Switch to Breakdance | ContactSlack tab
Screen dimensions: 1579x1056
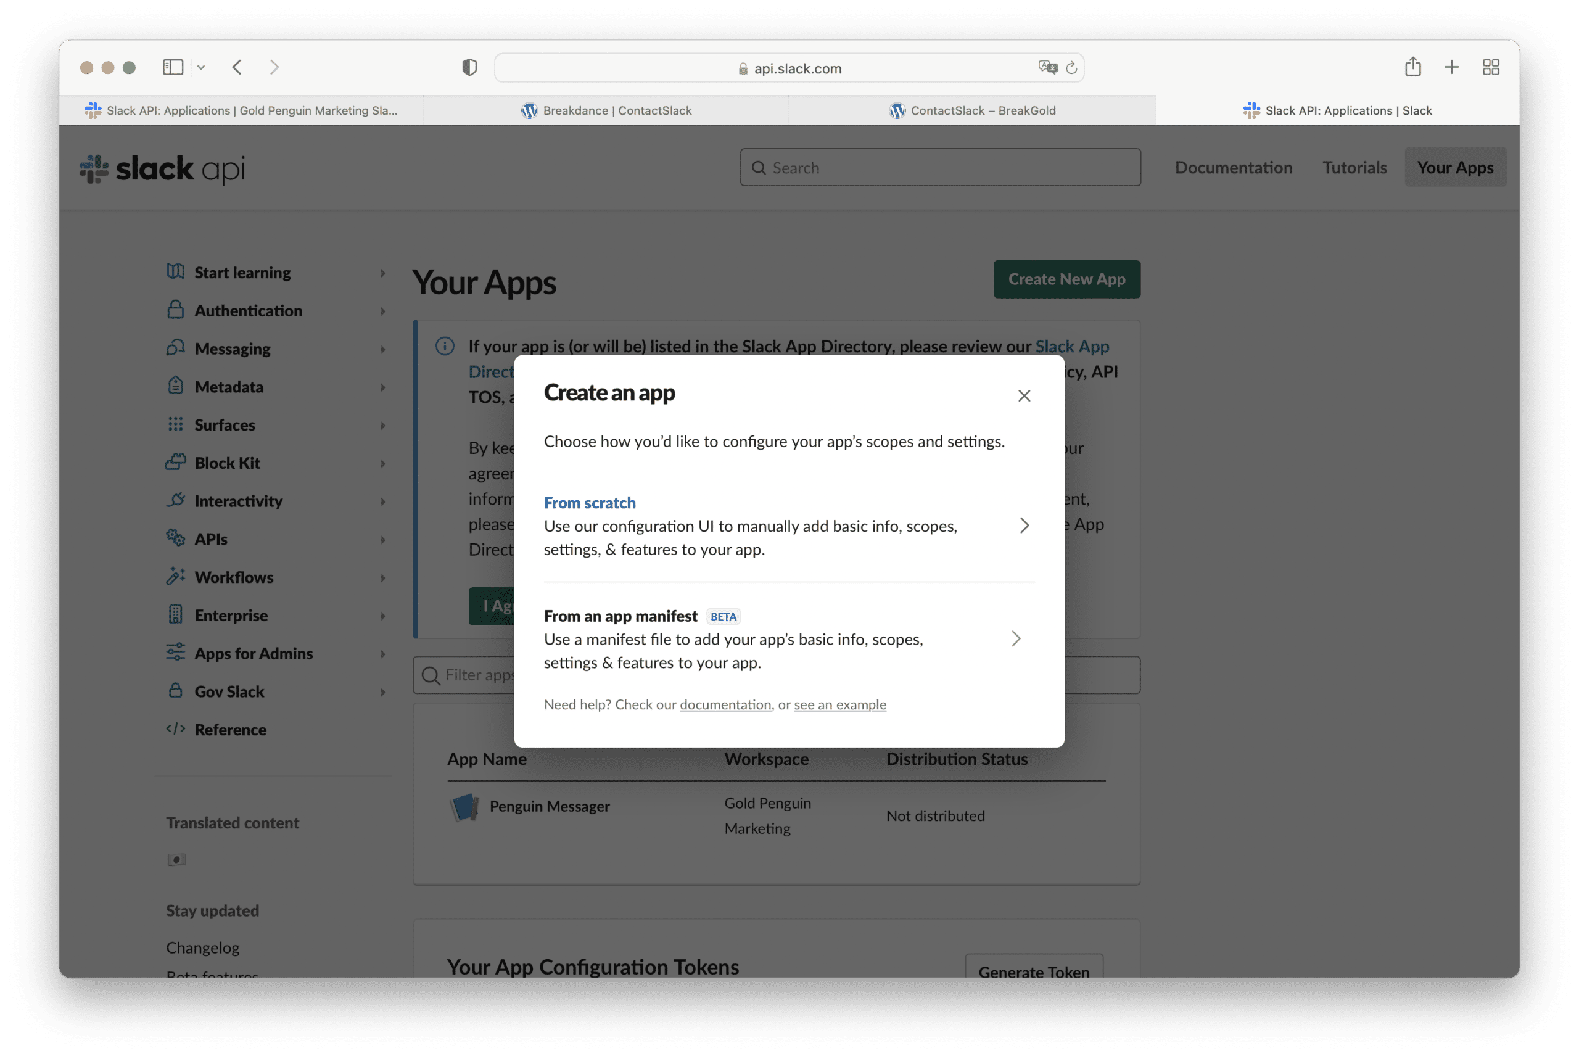606,110
